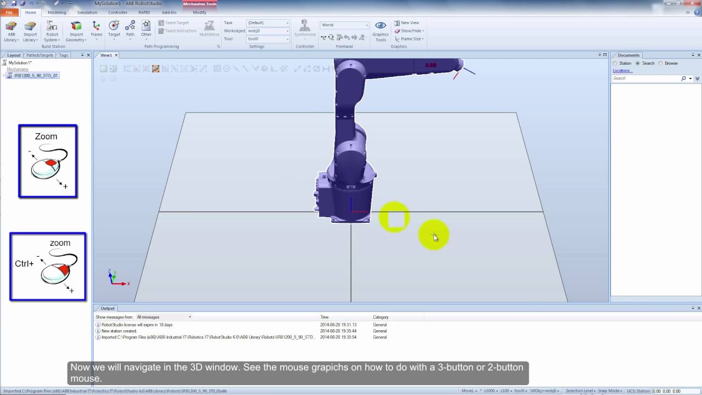Select the New station created message
Screen dimensions: 702x395
point(119,331)
